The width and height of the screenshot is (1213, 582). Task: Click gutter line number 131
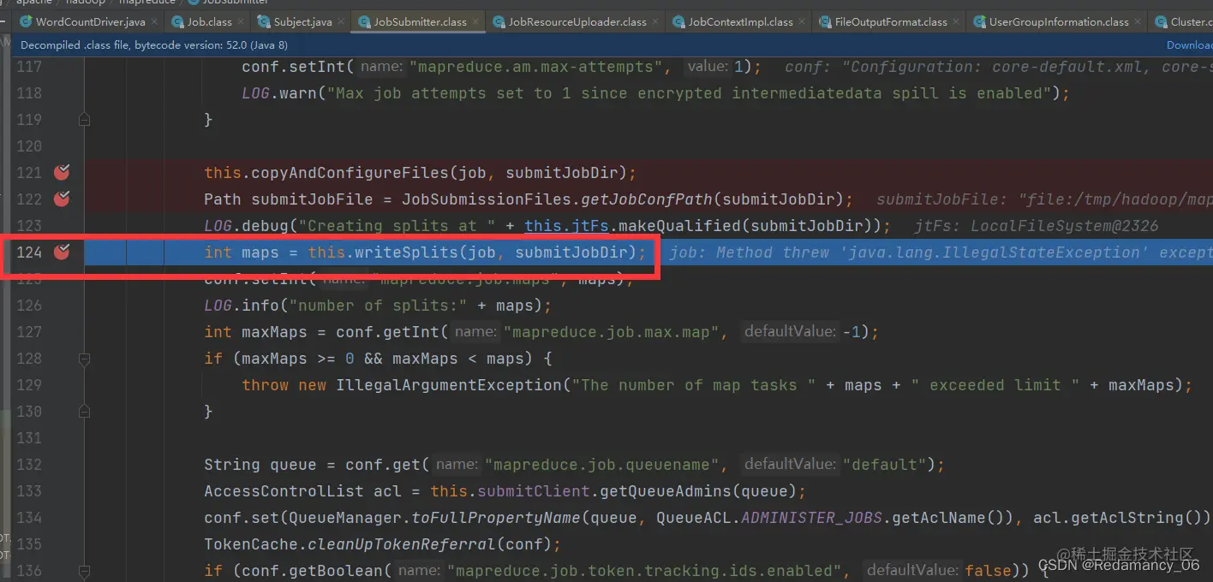(29, 438)
